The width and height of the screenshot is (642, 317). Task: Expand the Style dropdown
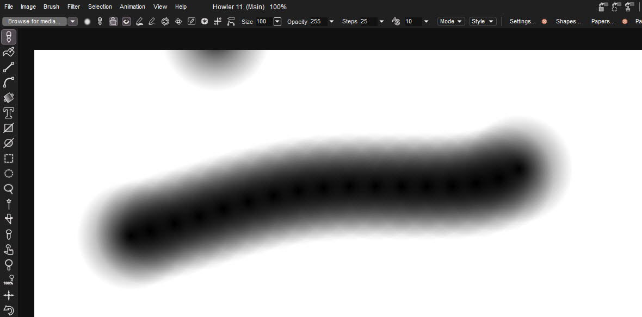(x=483, y=22)
